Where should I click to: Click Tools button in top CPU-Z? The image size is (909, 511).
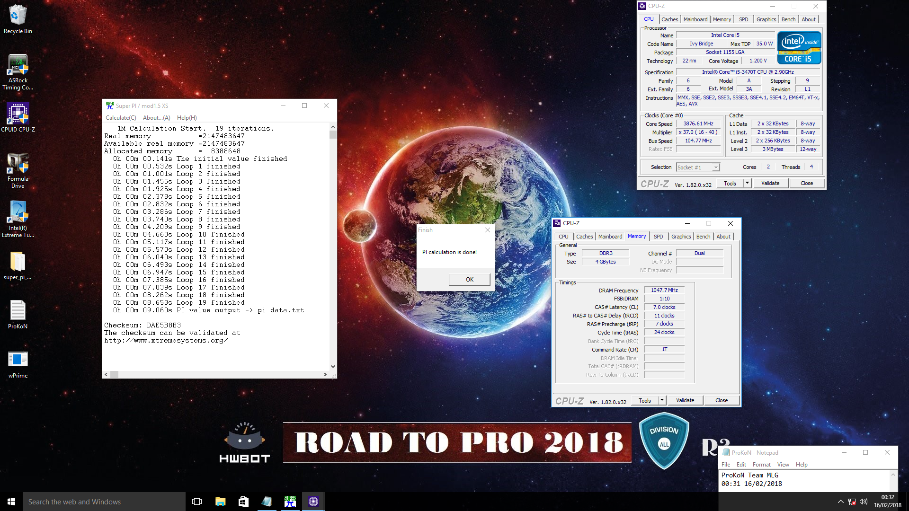tap(730, 184)
